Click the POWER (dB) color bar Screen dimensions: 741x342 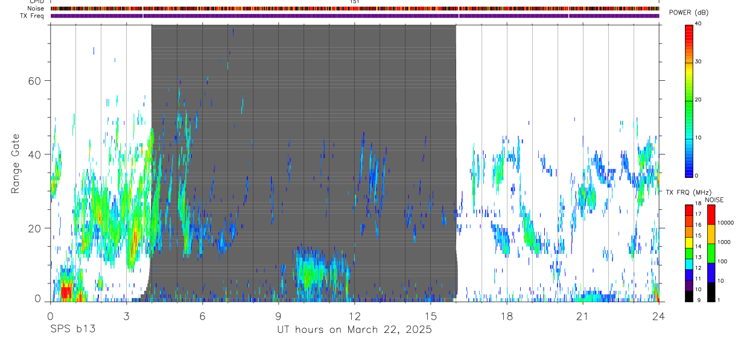point(689,100)
